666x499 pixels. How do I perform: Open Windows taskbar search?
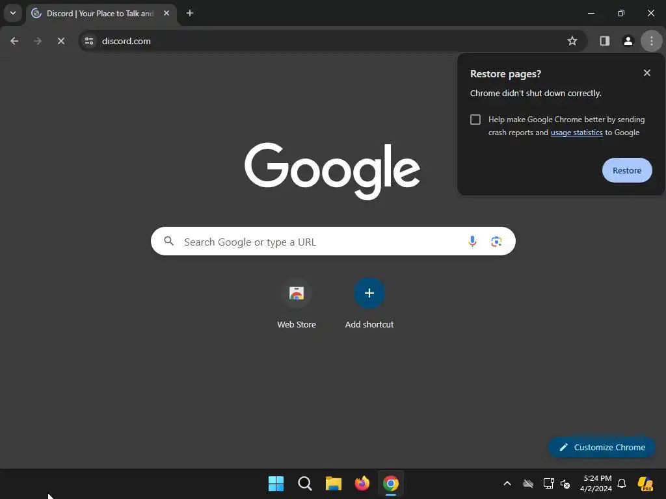[305, 483]
